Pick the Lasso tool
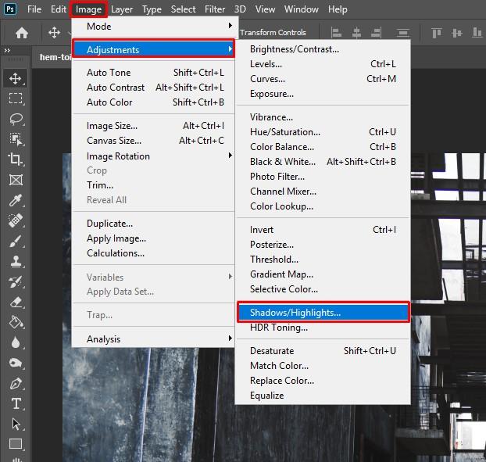The height and width of the screenshot is (462, 486). (16, 119)
